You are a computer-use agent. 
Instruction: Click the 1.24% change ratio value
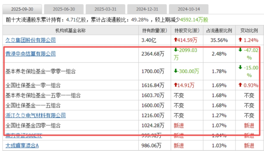248,40
